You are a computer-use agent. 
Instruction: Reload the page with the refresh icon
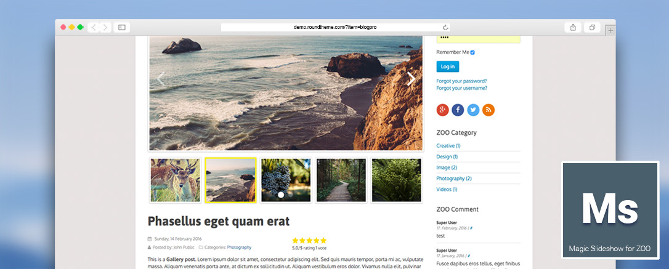click(x=445, y=27)
